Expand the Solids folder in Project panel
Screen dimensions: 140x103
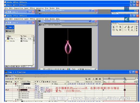click(6, 41)
